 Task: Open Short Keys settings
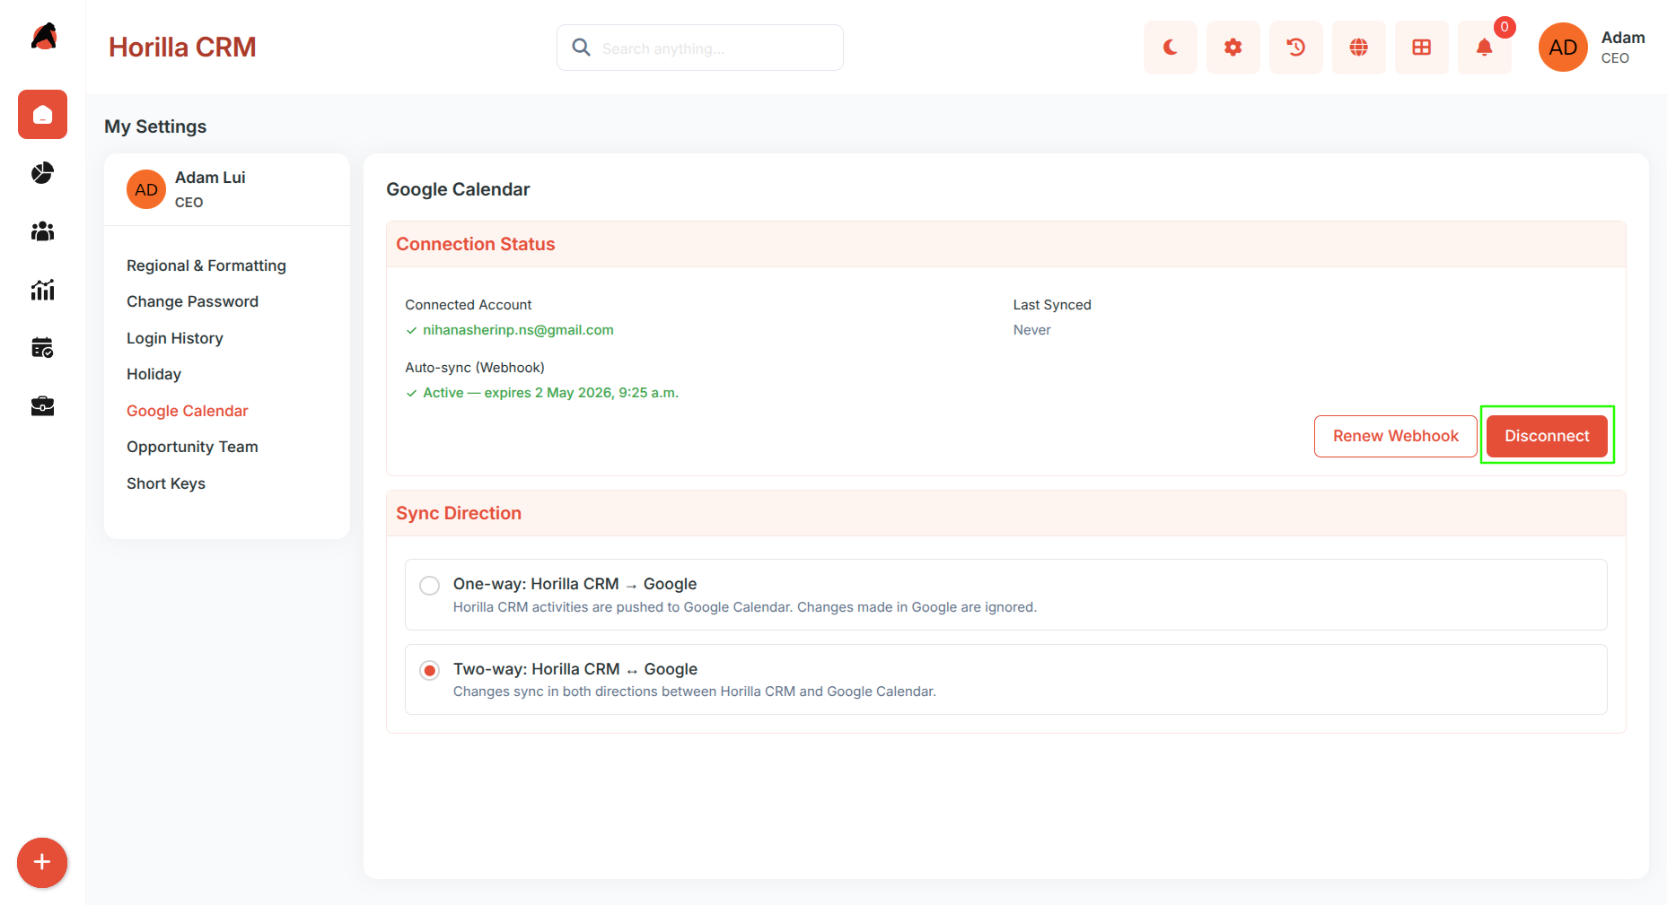166,483
